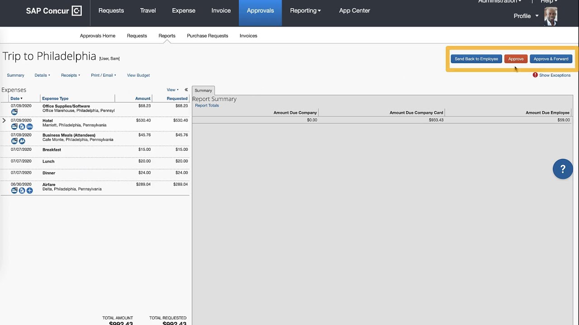Open the Print / Email dropdown
The width and height of the screenshot is (579, 325).
tap(104, 75)
